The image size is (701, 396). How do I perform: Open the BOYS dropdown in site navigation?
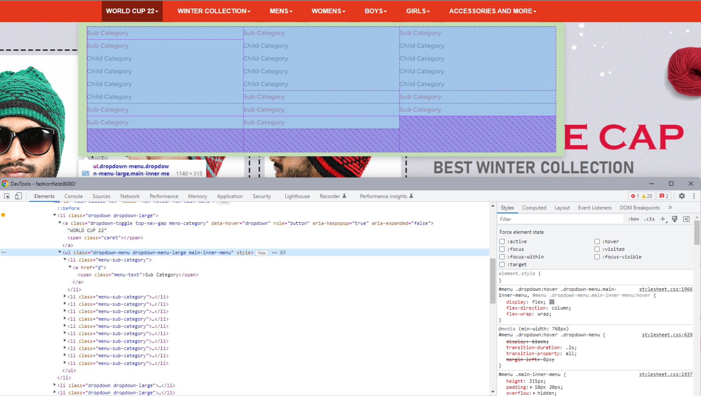click(x=376, y=11)
